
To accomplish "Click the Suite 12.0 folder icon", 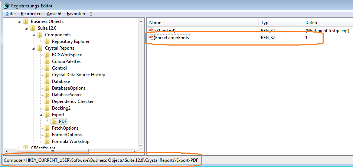I will click(33, 28).
